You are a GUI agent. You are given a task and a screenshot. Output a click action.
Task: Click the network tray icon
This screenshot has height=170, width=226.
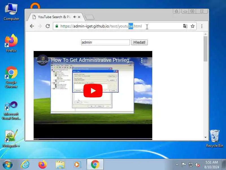(190, 165)
